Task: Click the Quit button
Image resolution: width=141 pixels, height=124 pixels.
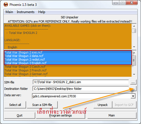Action: 20,115
